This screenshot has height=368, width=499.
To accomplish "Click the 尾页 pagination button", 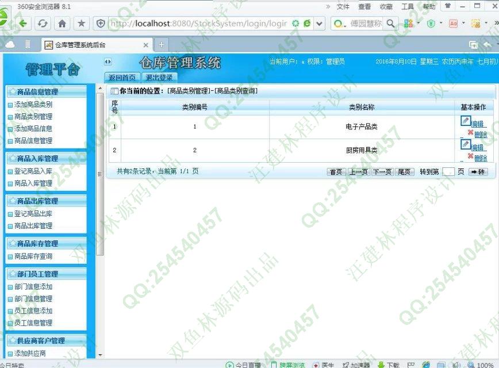I will 404,172.
